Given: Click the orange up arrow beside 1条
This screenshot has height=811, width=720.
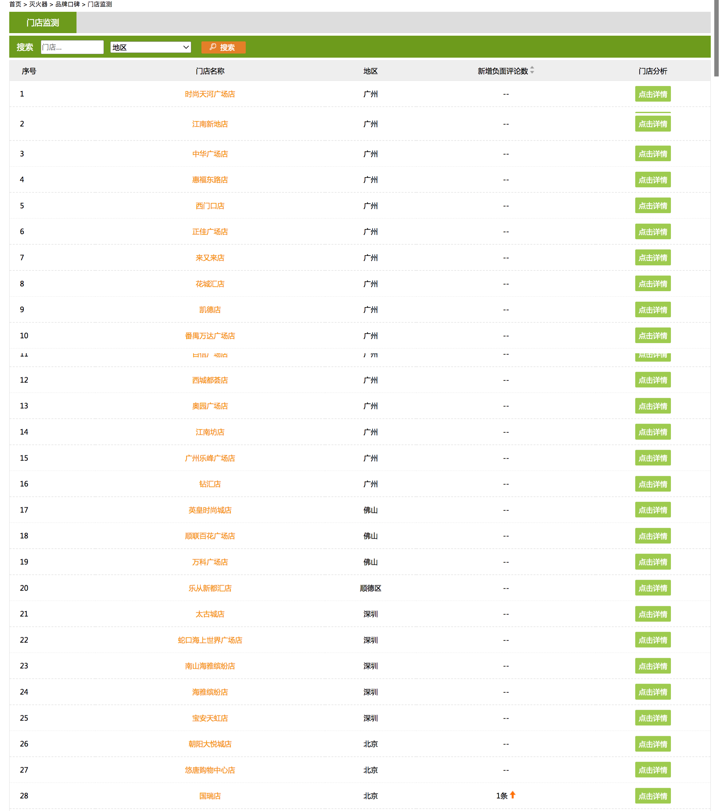Looking at the screenshot, I should [x=513, y=795].
